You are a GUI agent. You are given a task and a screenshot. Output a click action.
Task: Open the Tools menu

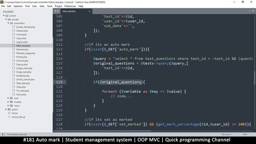(50, 6)
